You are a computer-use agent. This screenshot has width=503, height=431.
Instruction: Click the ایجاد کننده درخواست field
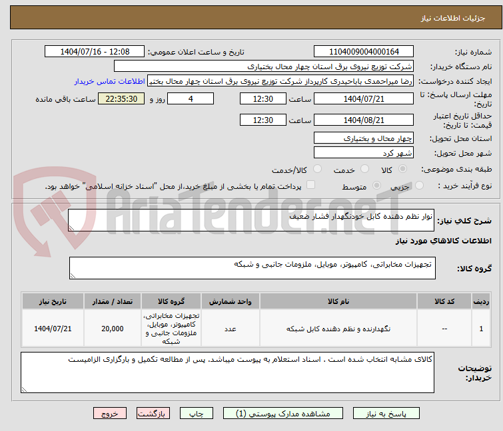click(280, 81)
